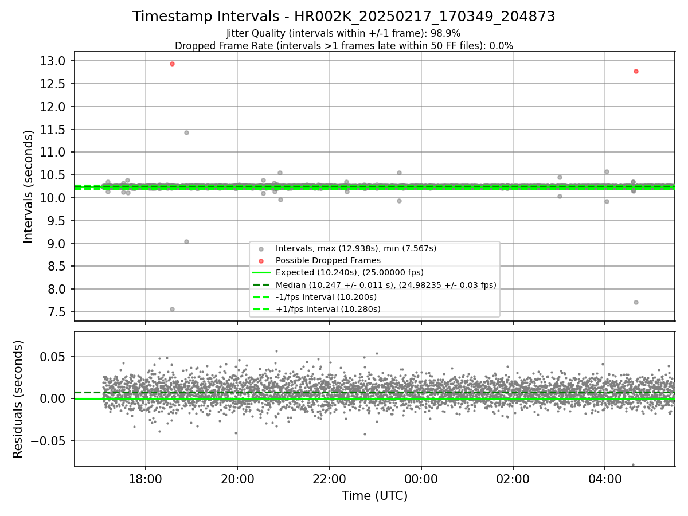The width and height of the screenshot is (688, 516).
Task: Click the Jitter Quality 98.9% subtitle
Action: coord(343,33)
